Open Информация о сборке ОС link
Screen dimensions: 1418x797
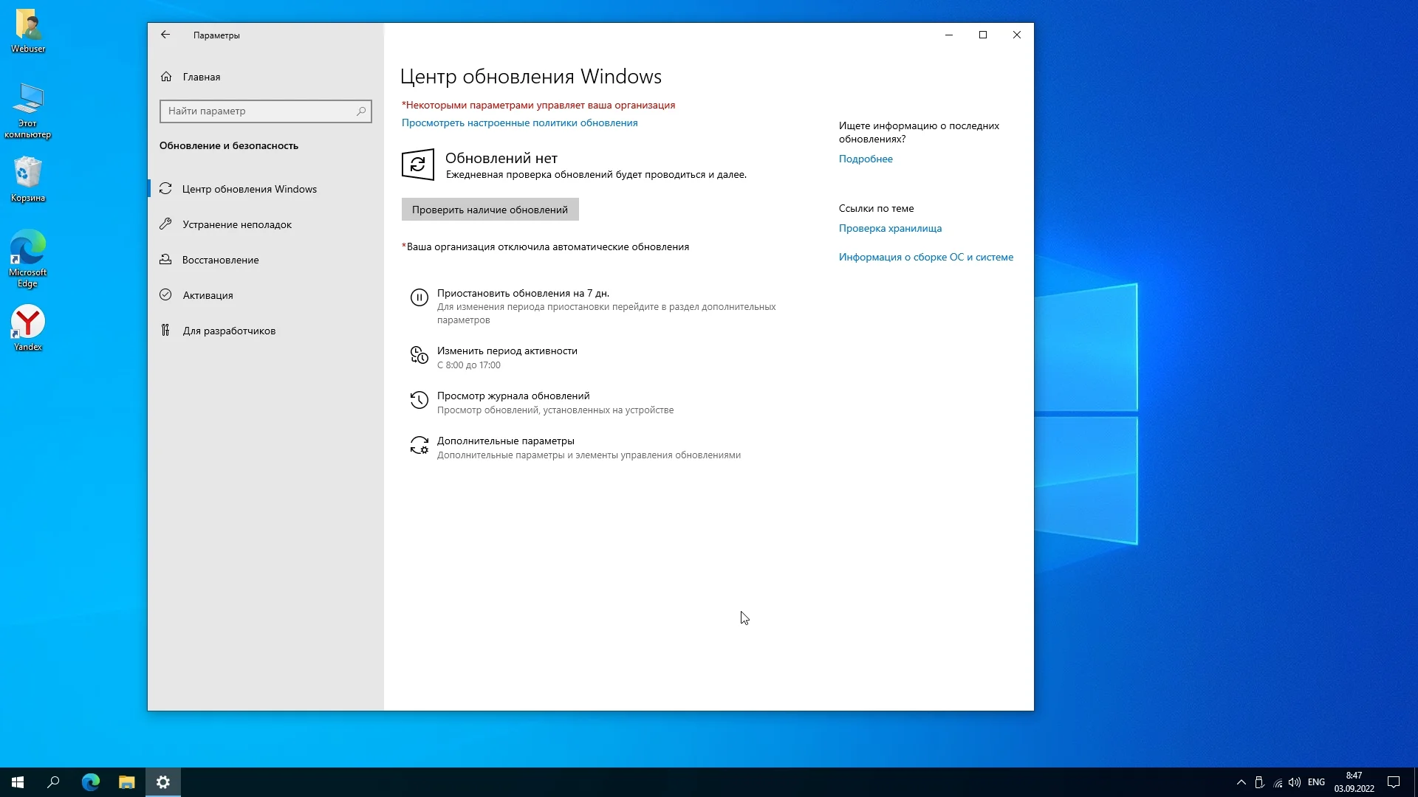click(925, 257)
